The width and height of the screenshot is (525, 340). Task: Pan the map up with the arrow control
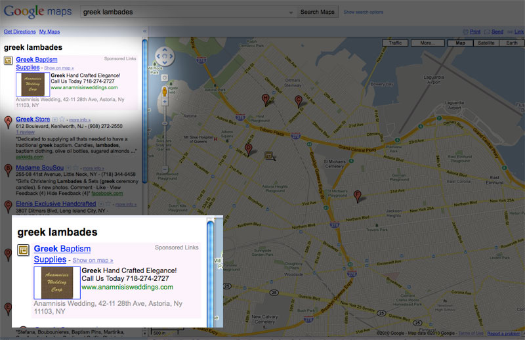[x=165, y=50]
